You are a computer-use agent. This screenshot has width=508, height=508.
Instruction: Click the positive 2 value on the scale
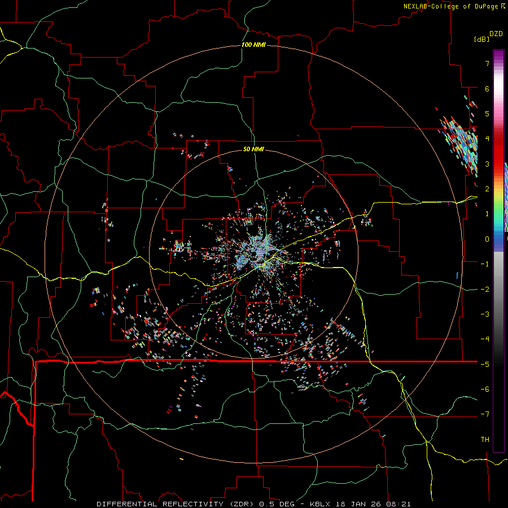coord(487,189)
